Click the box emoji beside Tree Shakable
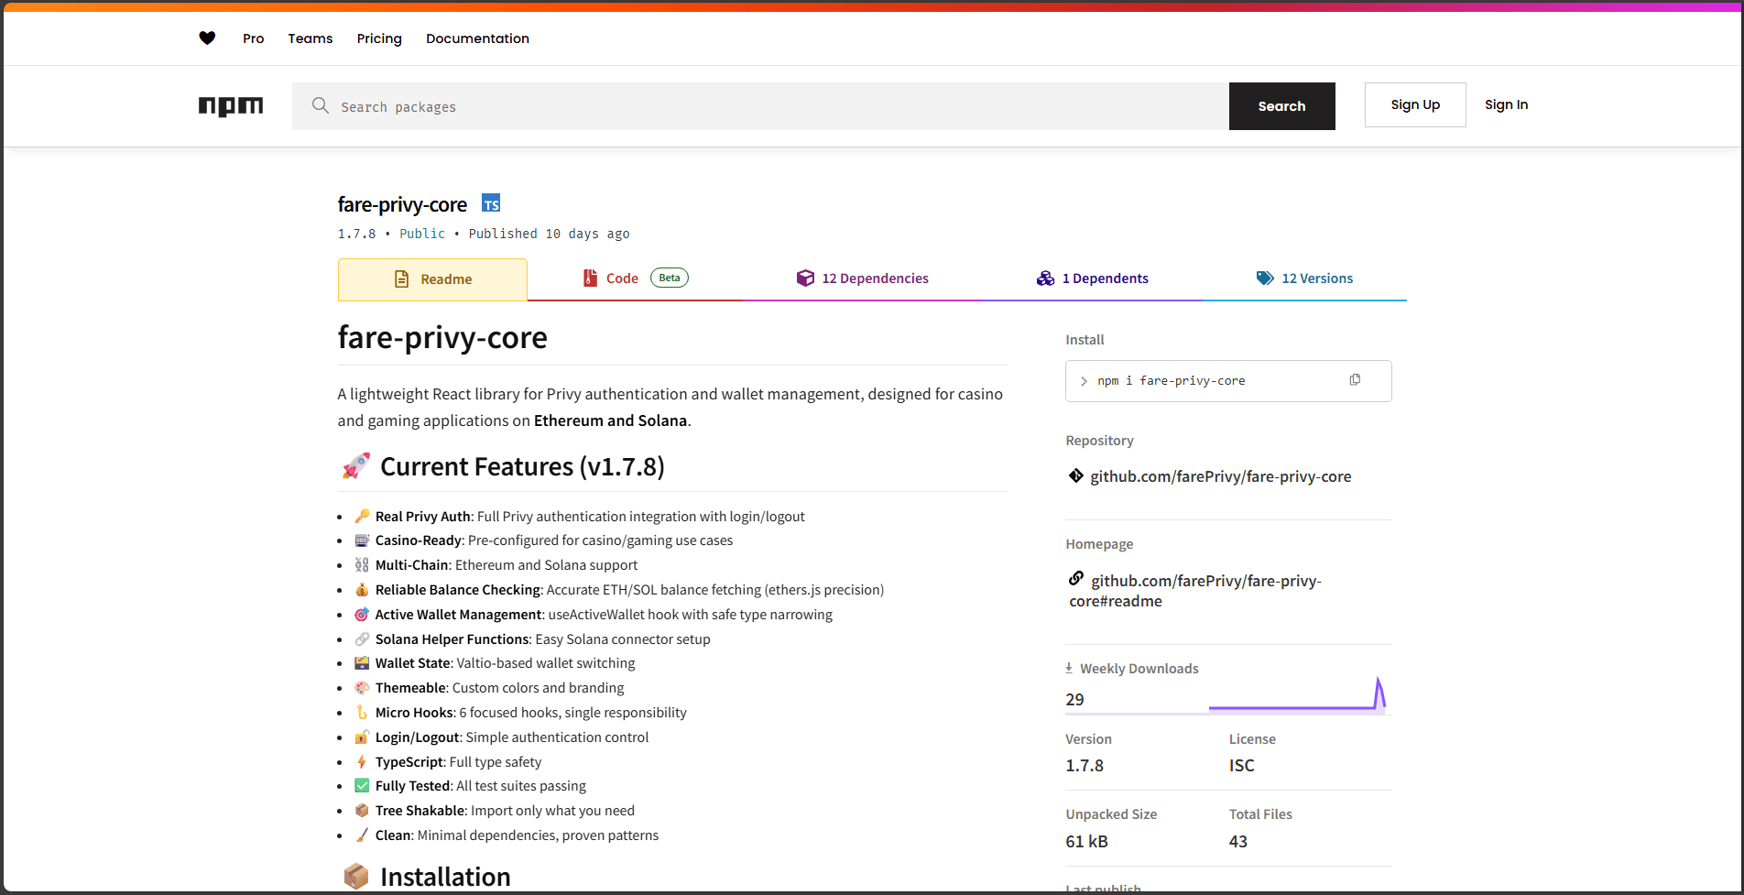1744x895 pixels. click(x=363, y=810)
